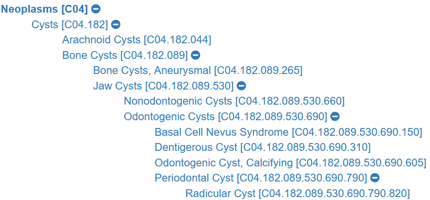Viewport: 430px width, 200px height.
Task: Select Dentigerous Cyst entry
Action: tap(262, 147)
